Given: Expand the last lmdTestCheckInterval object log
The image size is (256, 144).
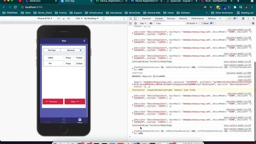Looking at the screenshot, I should [x=132, y=132].
